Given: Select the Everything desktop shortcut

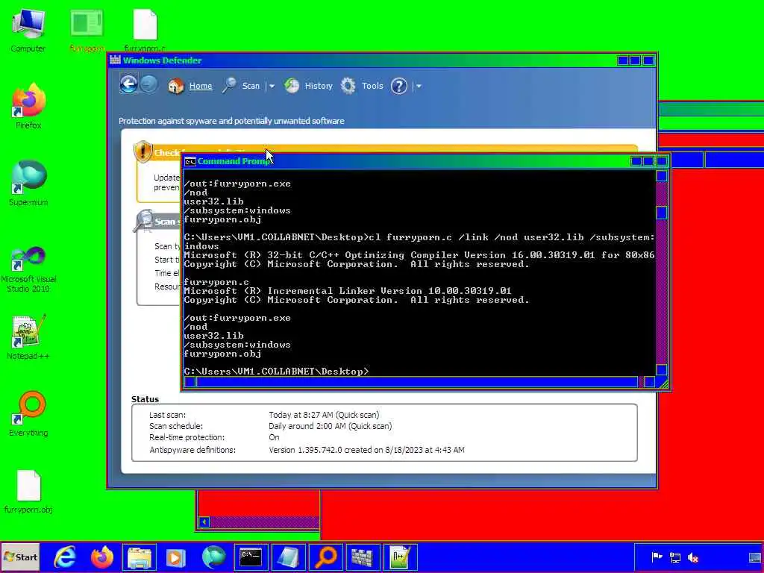Looking at the screenshot, I should (28, 414).
